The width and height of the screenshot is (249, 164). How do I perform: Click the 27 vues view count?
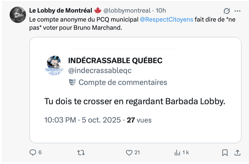tap(139, 120)
